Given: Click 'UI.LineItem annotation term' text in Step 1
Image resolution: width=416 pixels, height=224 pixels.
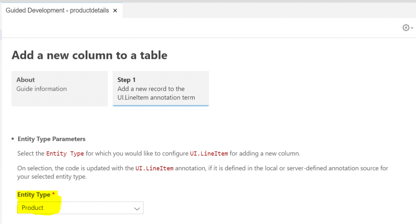Looking at the screenshot, I should (156, 98).
